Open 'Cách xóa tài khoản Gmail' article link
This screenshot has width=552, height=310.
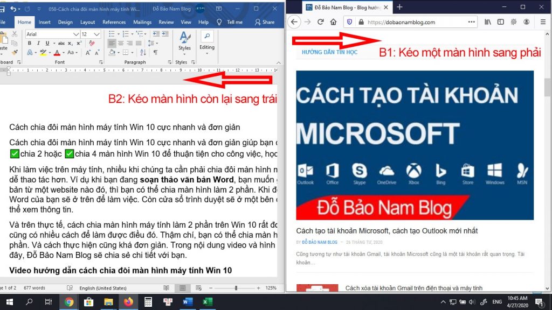coord(413,288)
